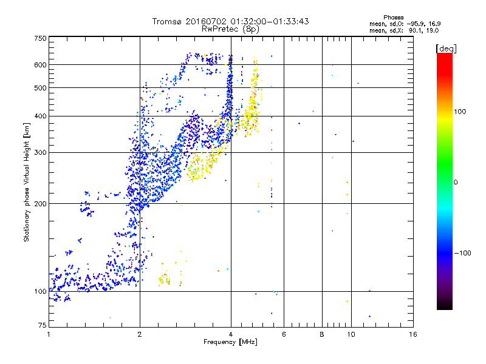486x364 pixels.
Task: Click the x-axis tick label '2'
Action: [x=140, y=334]
